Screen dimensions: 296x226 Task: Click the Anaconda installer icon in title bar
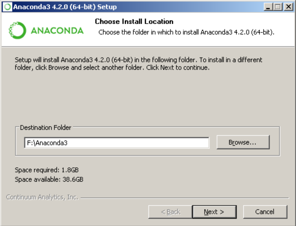click(x=7, y=7)
